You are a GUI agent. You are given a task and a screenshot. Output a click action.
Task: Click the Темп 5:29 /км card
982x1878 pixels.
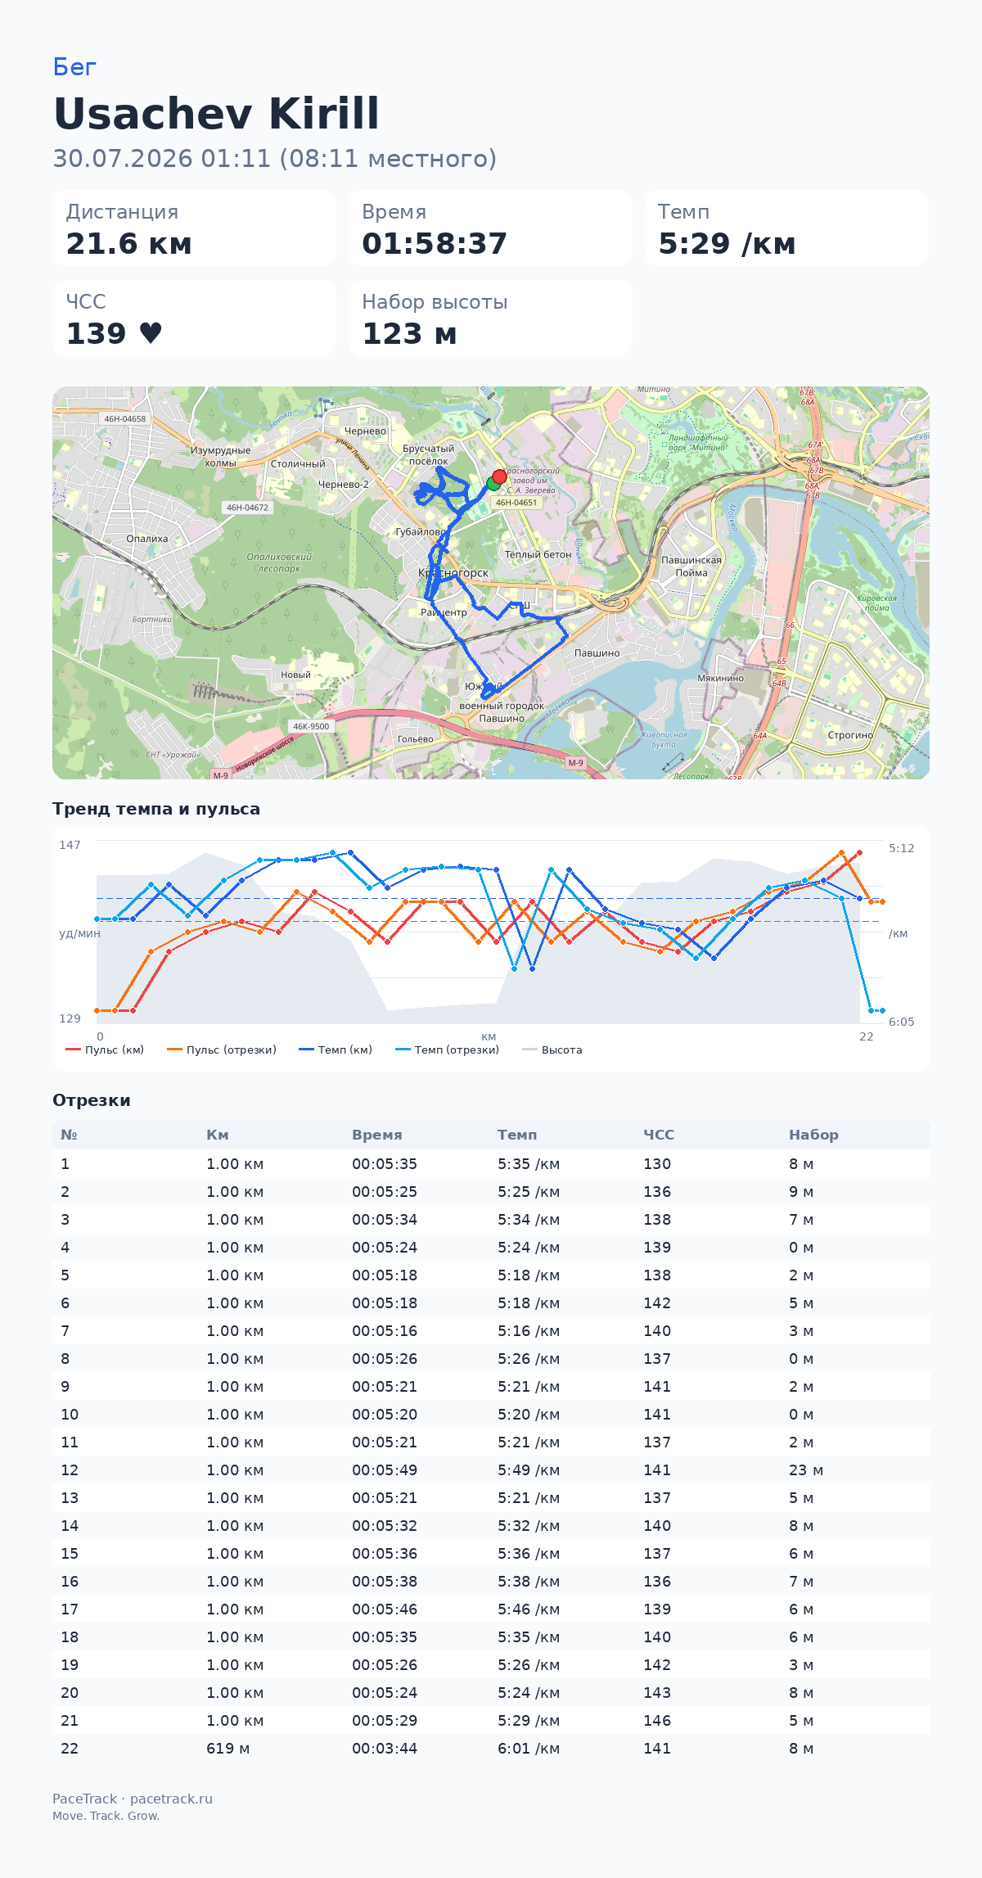786,228
